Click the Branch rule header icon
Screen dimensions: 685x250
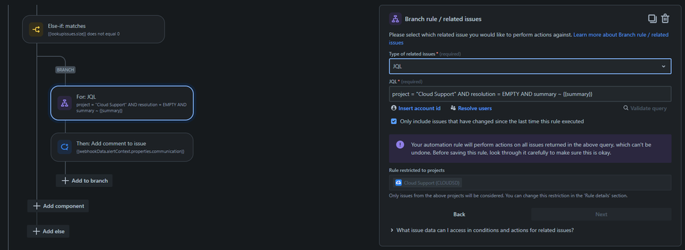(396, 18)
